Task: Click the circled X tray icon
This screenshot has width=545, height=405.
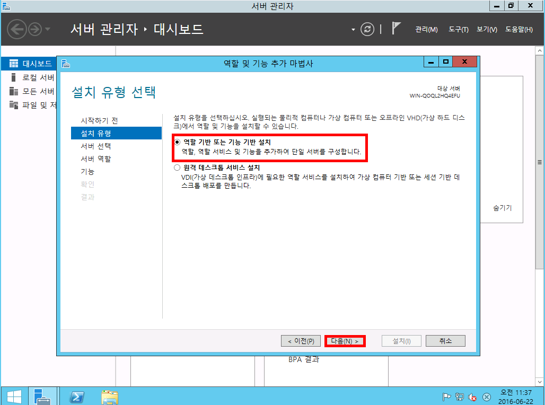Action: tap(487, 397)
